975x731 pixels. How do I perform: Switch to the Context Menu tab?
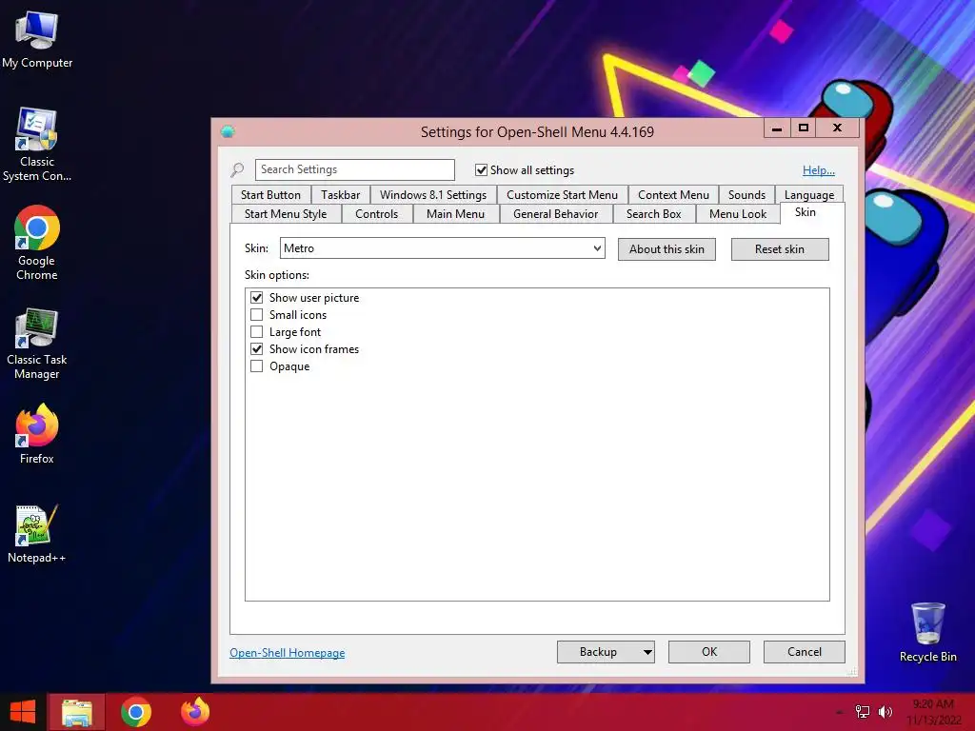tap(673, 194)
